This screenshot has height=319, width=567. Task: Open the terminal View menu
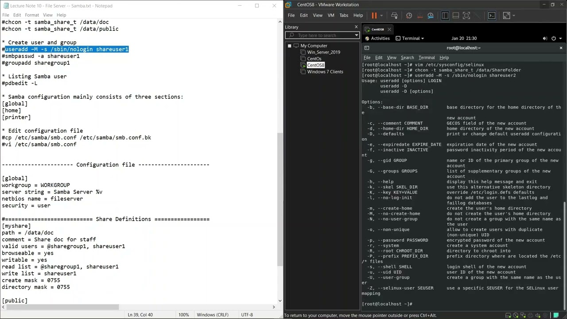point(392,58)
